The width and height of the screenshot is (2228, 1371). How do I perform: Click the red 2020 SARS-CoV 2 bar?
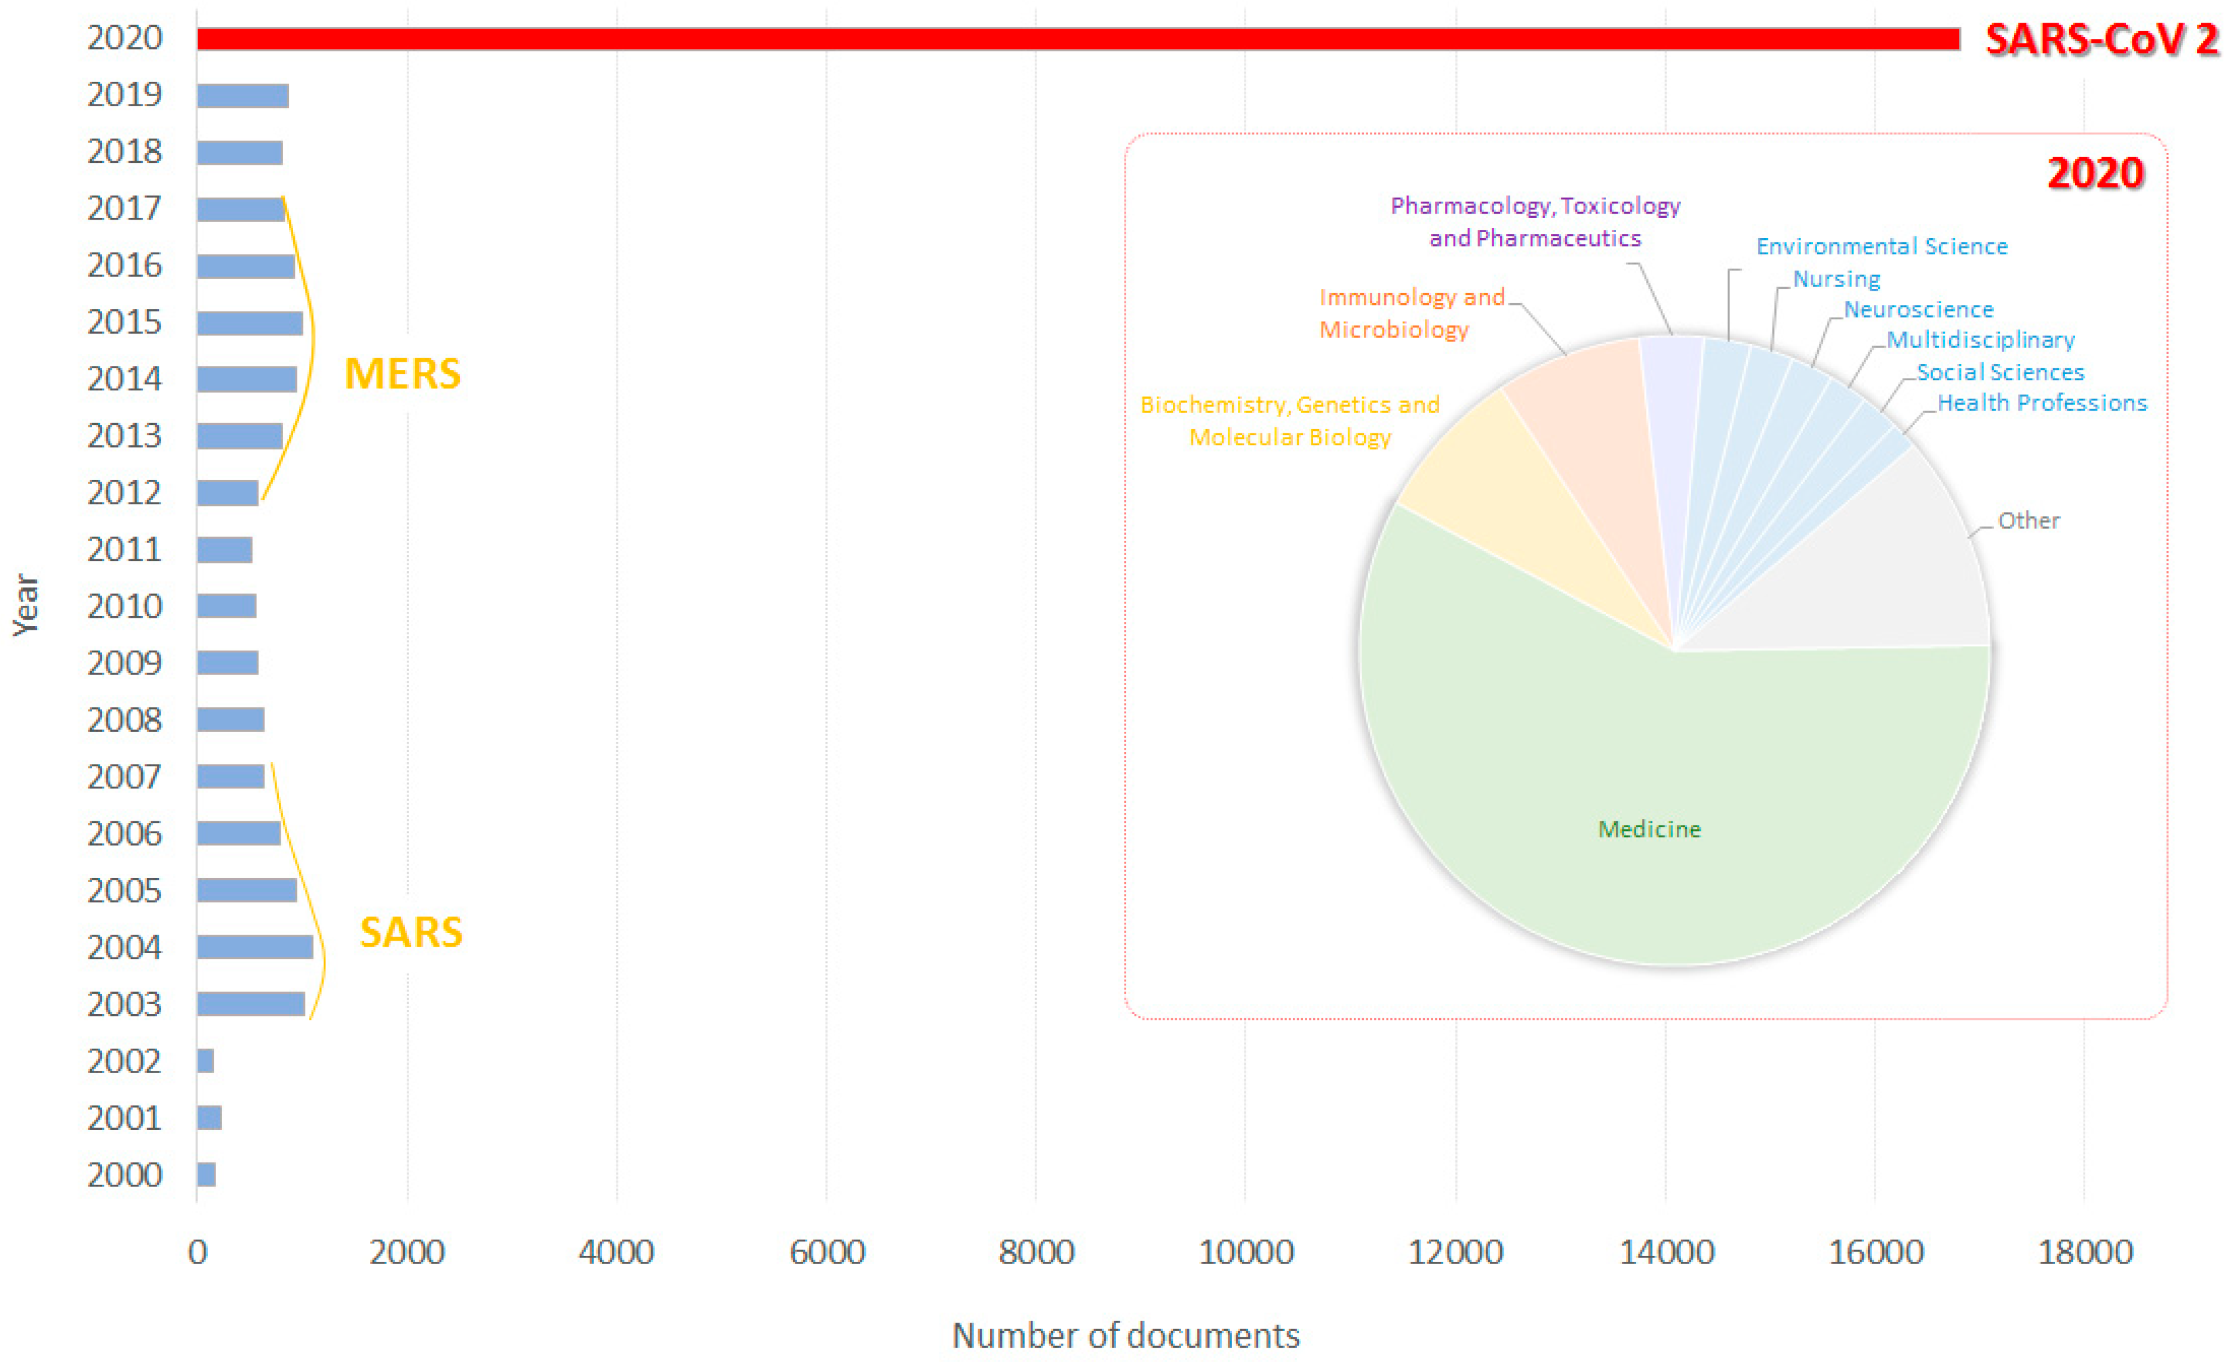click(x=1078, y=39)
